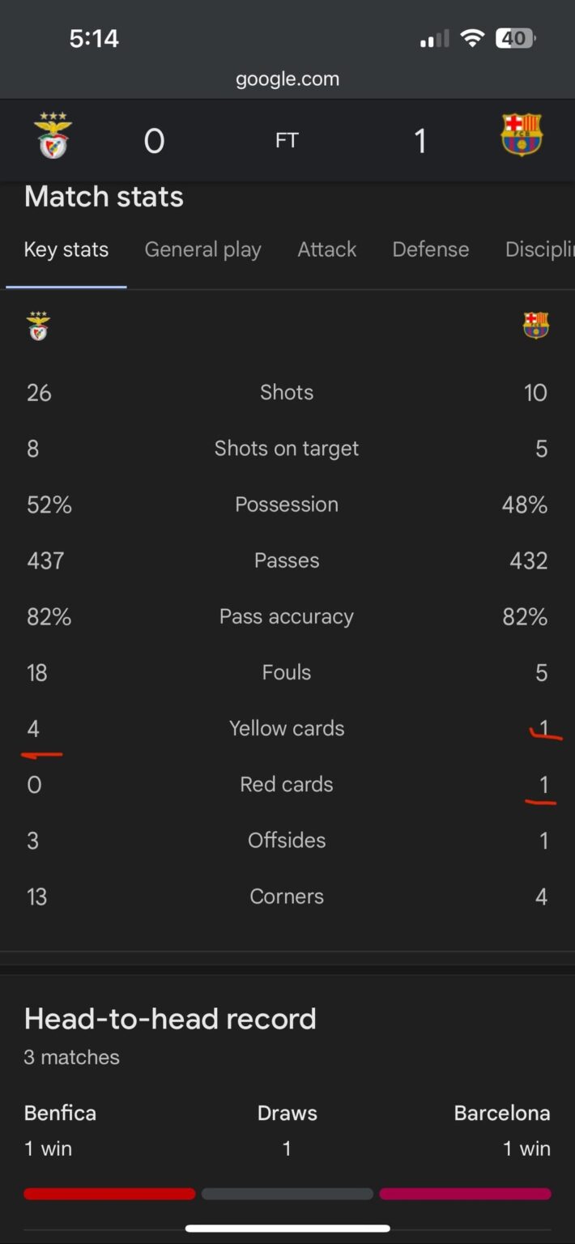Open the Head-to-head record section
This screenshot has width=575, height=1244.
point(170,1019)
